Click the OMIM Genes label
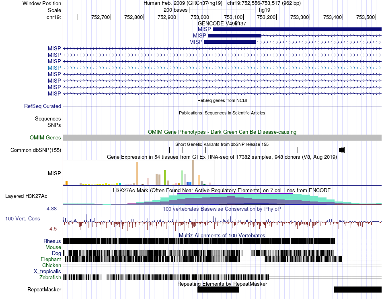 click(x=45, y=138)
